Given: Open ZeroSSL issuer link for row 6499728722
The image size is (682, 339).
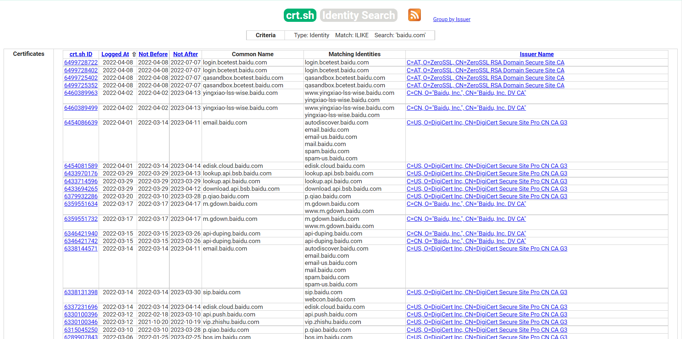Looking at the screenshot, I should pyautogui.click(x=485, y=62).
